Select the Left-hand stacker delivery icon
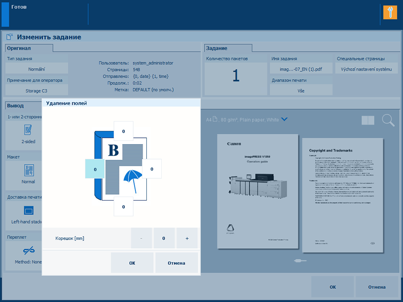The height and width of the screenshot is (302, 403). [x=29, y=210]
